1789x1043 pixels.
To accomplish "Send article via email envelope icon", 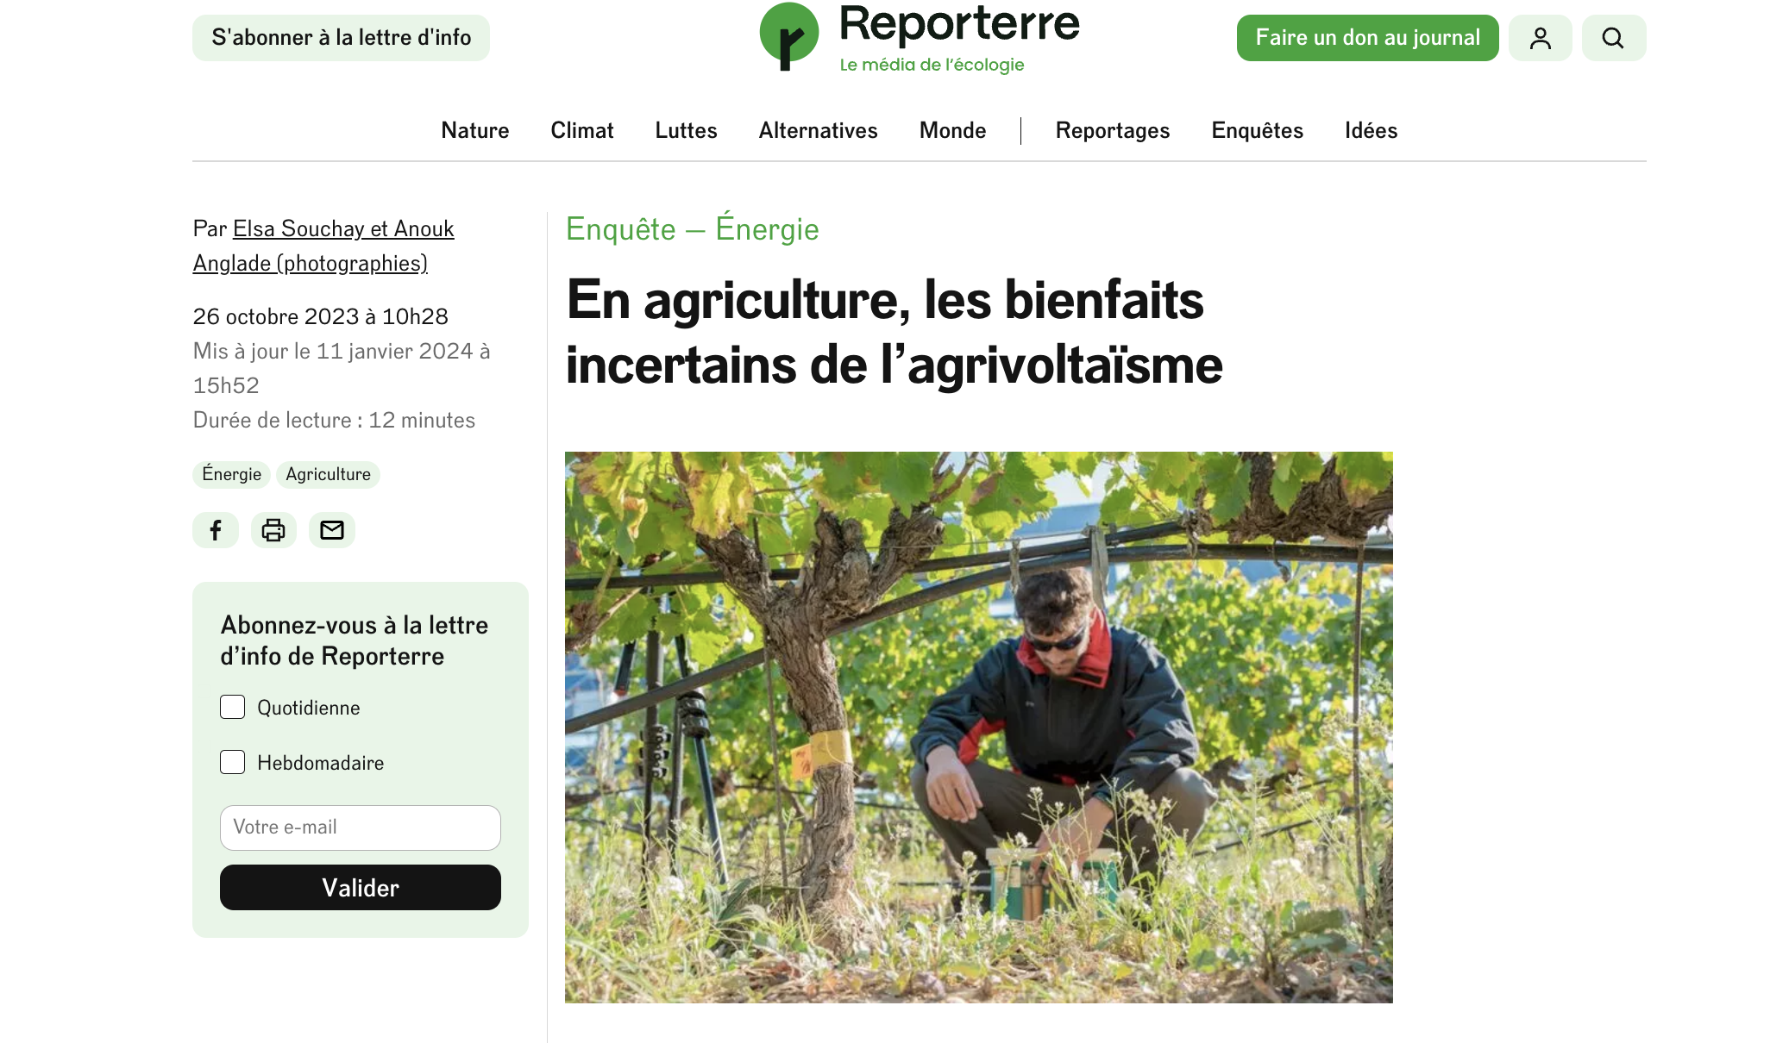I will (332, 530).
